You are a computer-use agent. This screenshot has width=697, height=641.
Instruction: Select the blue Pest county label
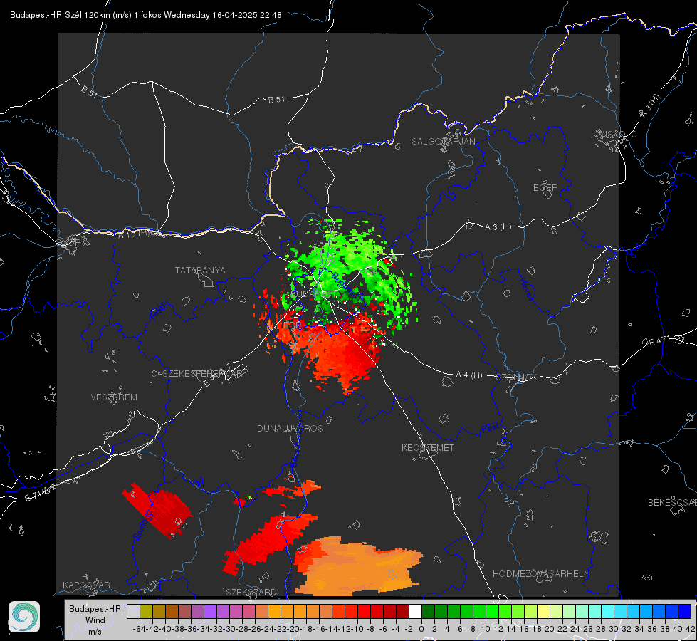coord(490,429)
